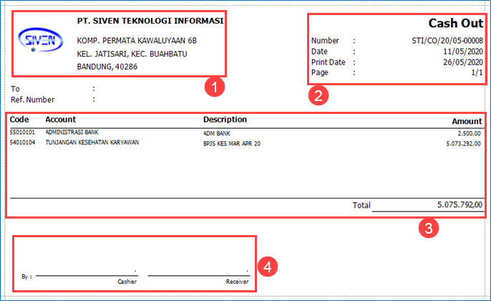Click the Page label
The image size is (491, 301).
pos(320,72)
